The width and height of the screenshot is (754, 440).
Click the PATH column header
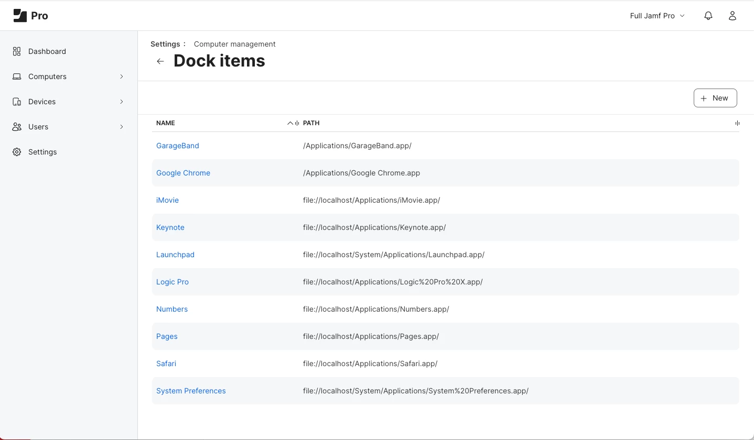[311, 123]
